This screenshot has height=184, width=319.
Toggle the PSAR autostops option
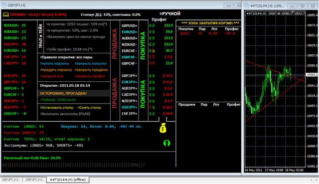tap(65, 114)
